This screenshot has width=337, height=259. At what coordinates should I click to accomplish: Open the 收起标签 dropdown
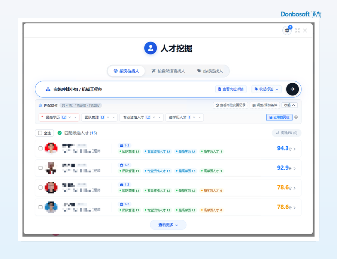click(267, 89)
